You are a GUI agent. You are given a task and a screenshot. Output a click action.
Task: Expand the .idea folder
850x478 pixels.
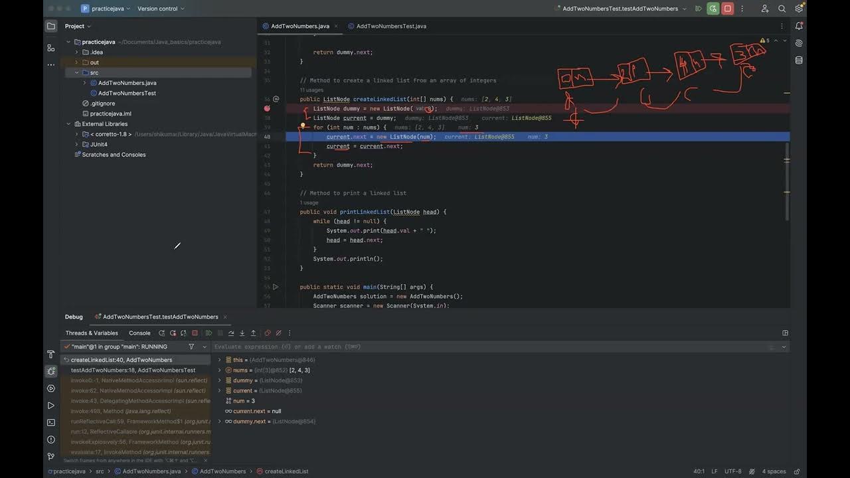point(77,52)
